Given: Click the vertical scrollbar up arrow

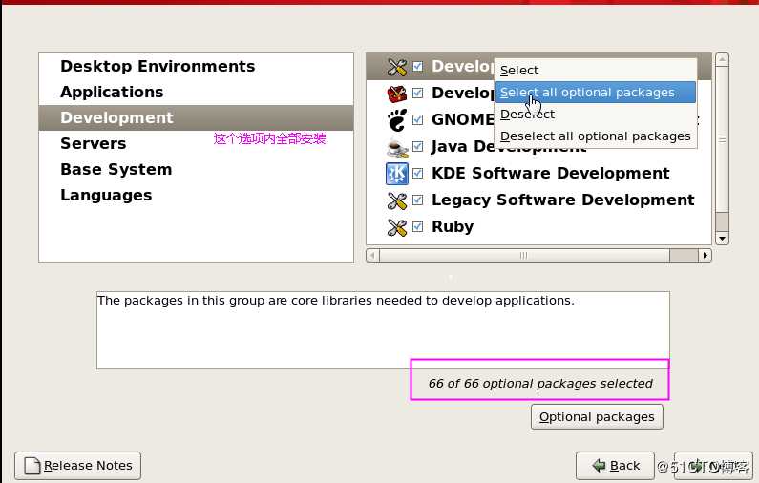Looking at the screenshot, I should [x=722, y=59].
